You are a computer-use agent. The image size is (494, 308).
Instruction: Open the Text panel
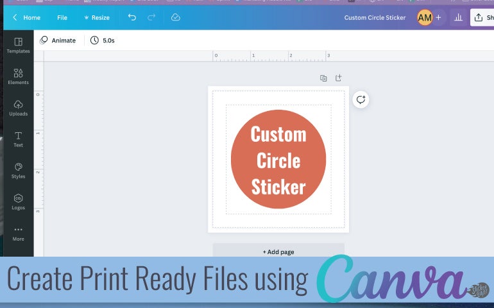pos(18,139)
